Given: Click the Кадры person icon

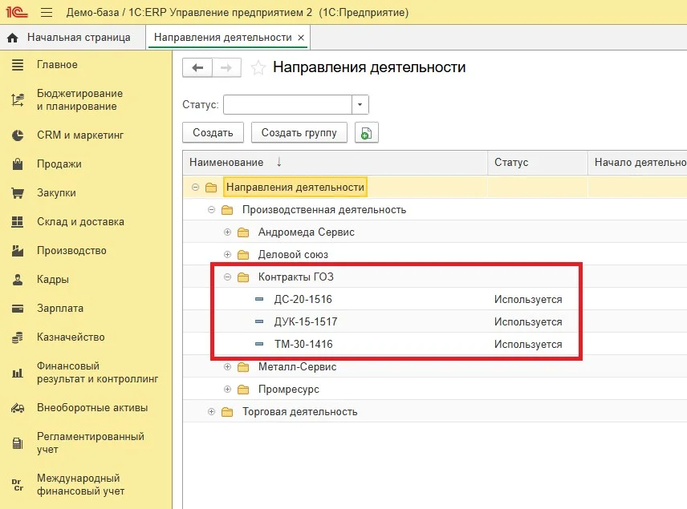Looking at the screenshot, I should pos(18,280).
